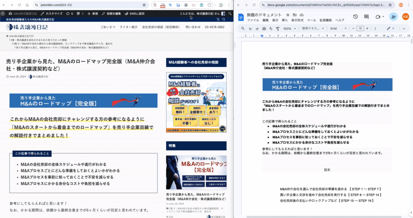The width and height of the screenshot is (413, 218).
Task: Open the 問い合わせ navigation link
Action: tap(193, 27)
